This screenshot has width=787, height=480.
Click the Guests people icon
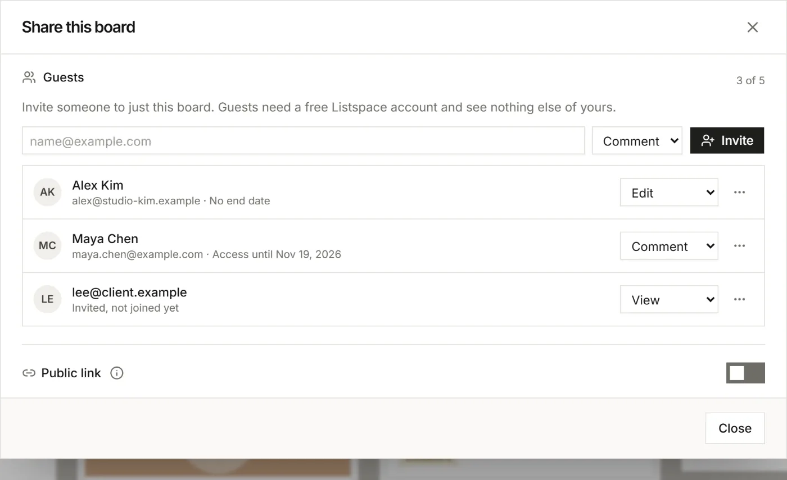point(29,77)
